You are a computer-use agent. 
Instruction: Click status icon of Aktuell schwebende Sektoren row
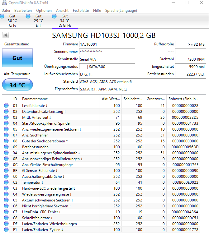[x=6, y=200]
